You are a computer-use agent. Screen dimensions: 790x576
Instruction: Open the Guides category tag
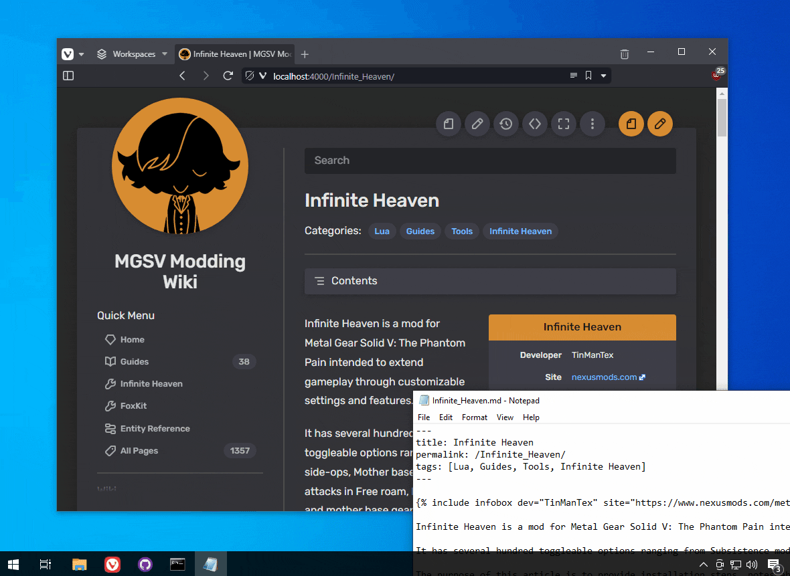pos(420,231)
